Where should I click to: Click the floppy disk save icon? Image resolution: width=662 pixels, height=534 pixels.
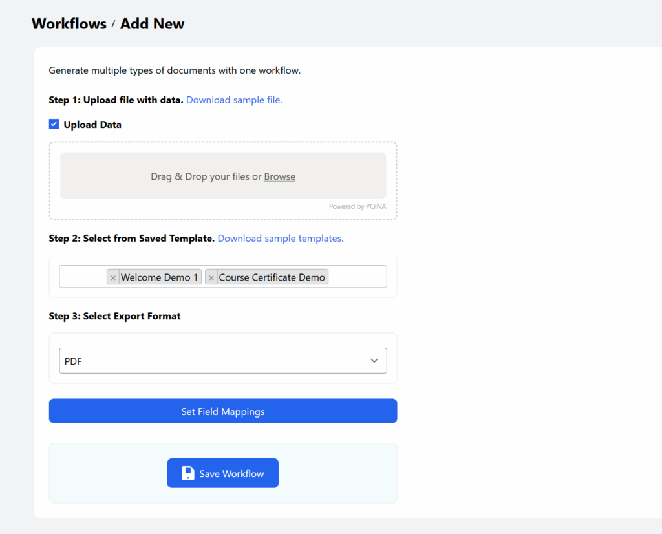(187, 473)
